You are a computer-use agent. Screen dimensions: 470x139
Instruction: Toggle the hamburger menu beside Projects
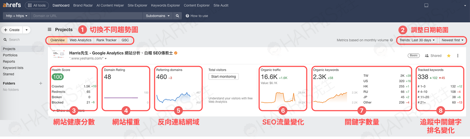[50, 30]
